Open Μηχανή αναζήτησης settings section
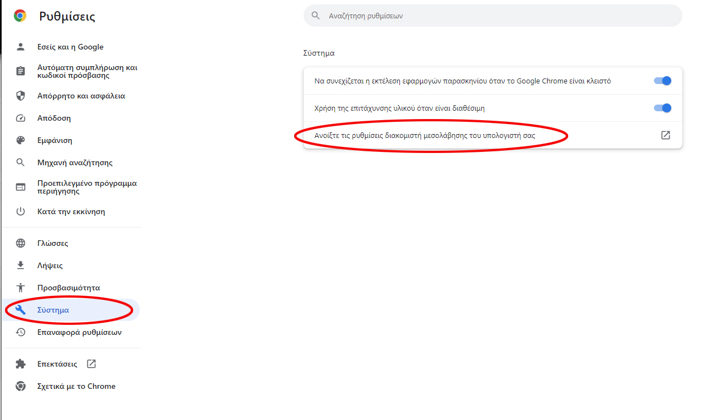 coord(75,163)
